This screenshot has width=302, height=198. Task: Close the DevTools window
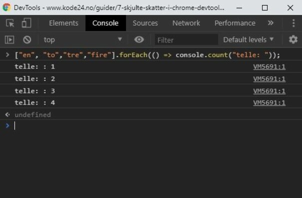point(290,8)
